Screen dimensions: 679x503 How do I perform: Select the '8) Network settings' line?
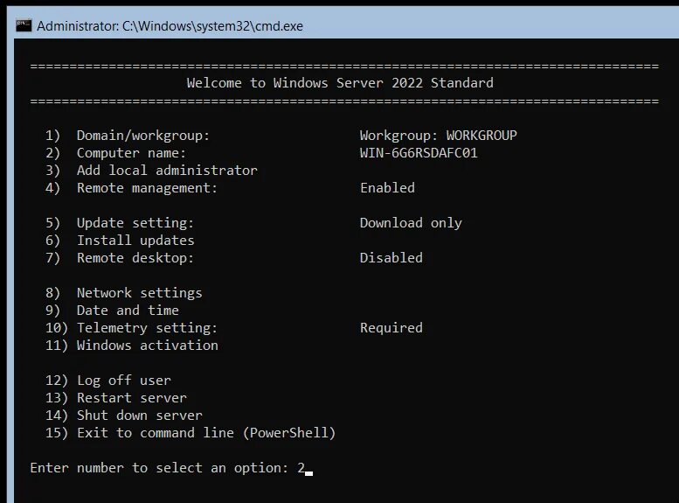click(x=123, y=293)
